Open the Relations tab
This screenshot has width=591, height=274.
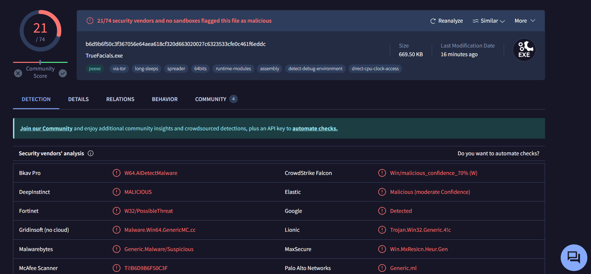coord(120,99)
